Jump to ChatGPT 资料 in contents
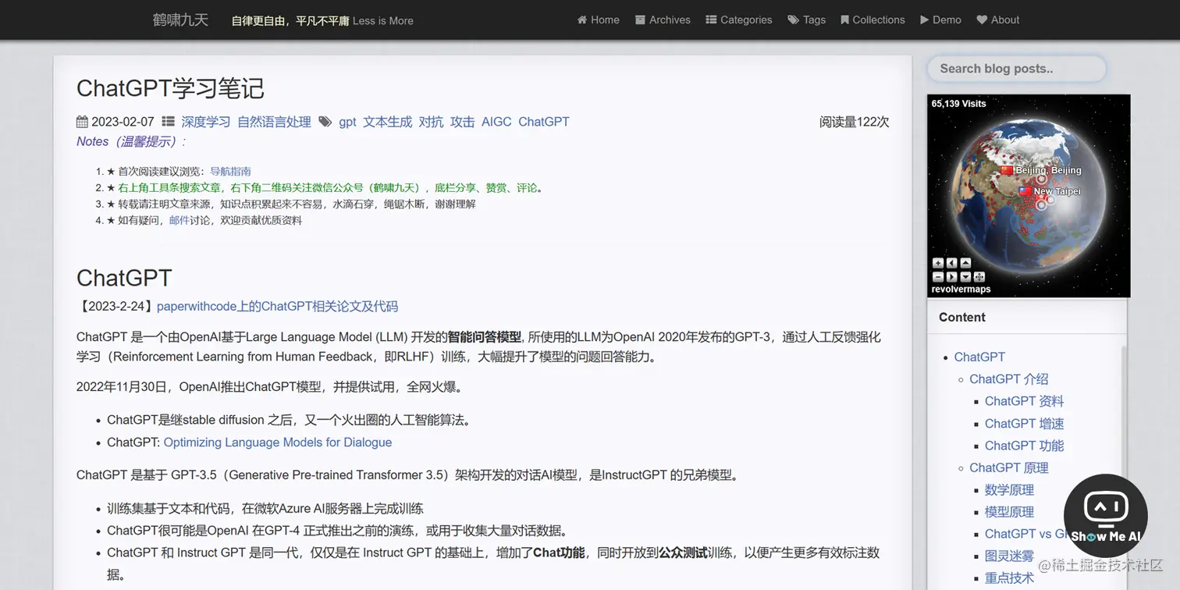 point(1024,401)
